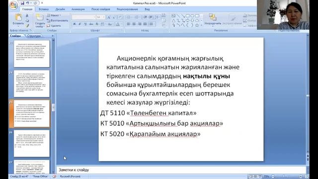The height and width of the screenshot is (179, 318).
Task: Toggle Align Text Right
Action: click(140, 24)
